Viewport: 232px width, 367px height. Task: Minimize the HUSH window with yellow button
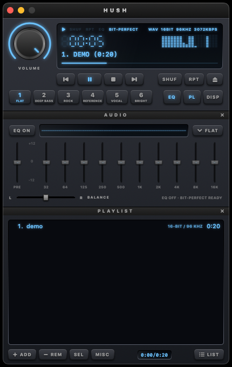pos(21,10)
